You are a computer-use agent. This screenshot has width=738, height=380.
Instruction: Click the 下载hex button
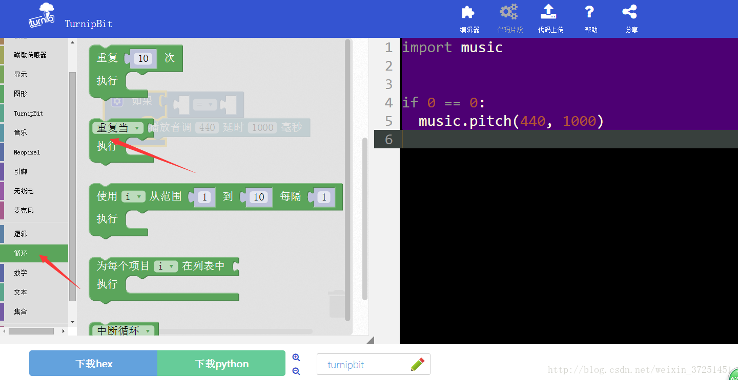tap(93, 363)
